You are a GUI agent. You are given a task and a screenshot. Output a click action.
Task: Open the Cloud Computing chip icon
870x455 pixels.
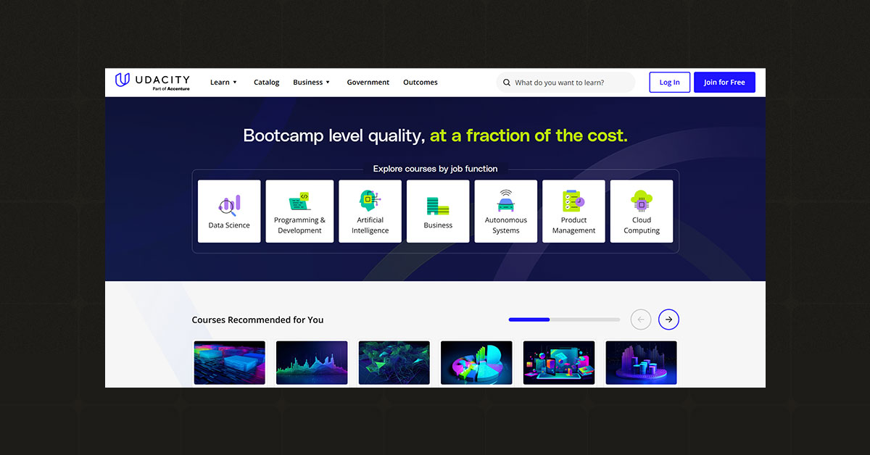(x=642, y=201)
